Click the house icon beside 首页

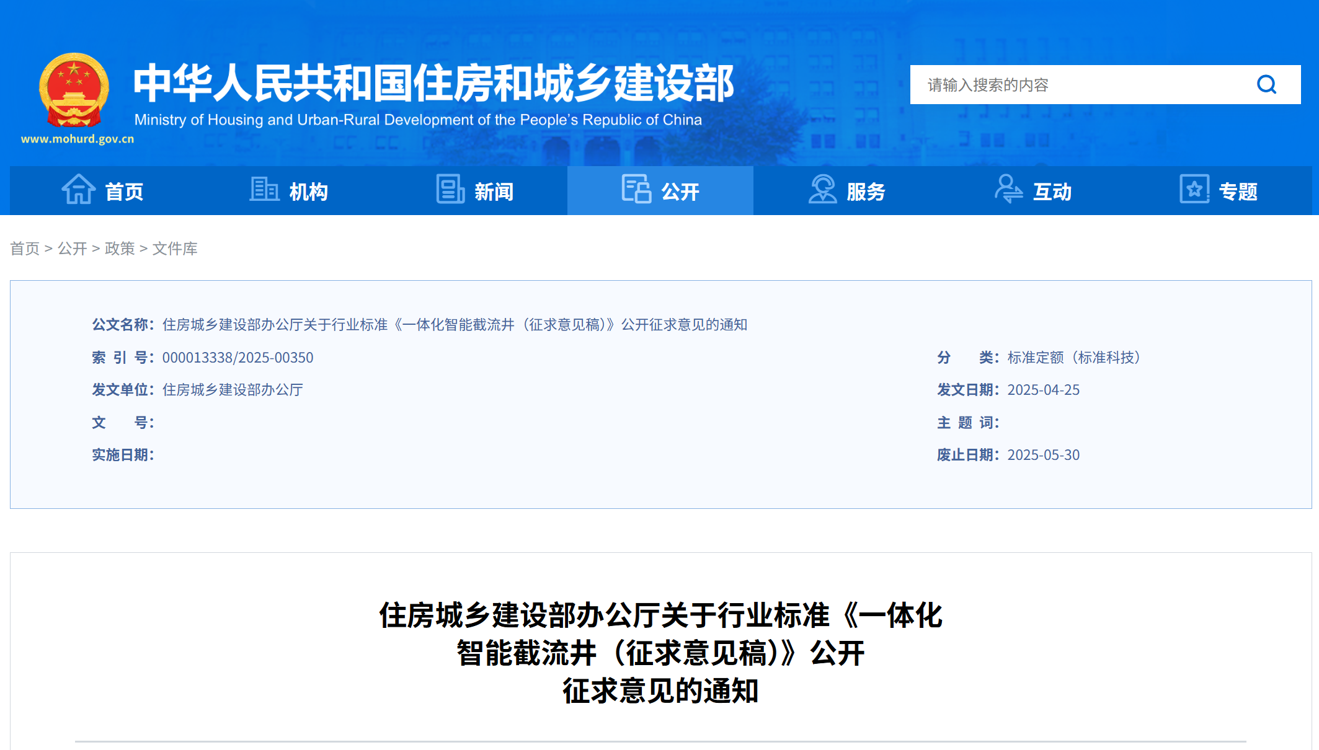coord(79,189)
